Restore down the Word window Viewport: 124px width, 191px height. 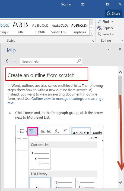(x=108, y=4)
